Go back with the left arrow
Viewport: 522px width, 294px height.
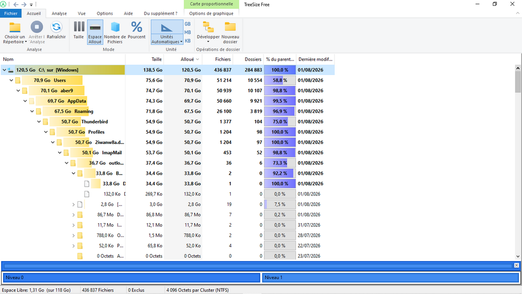(16, 5)
